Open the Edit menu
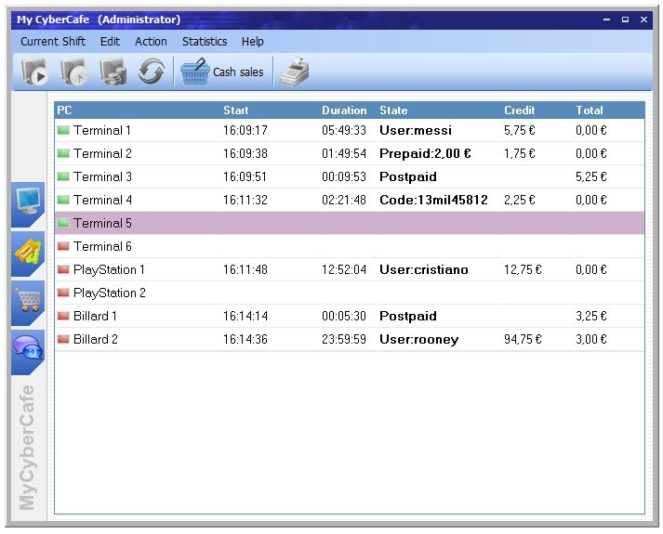 [110, 42]
